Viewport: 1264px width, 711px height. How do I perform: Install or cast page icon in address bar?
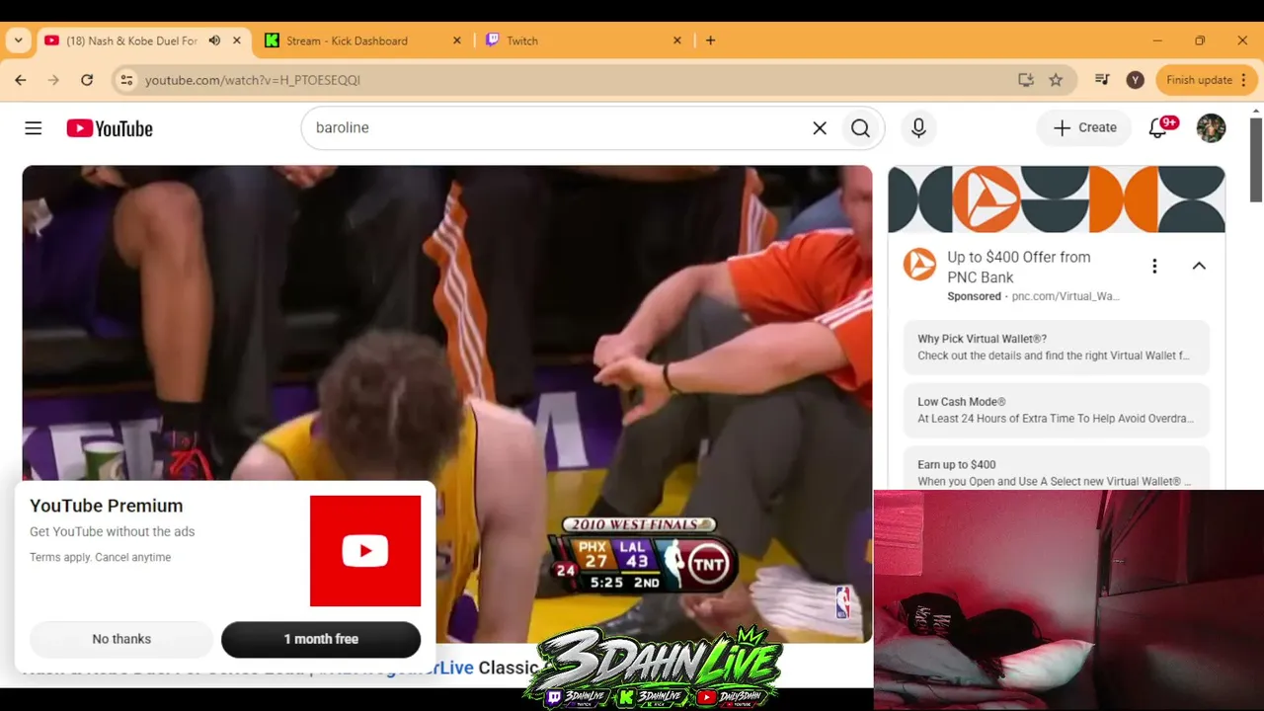[1026, 80]
